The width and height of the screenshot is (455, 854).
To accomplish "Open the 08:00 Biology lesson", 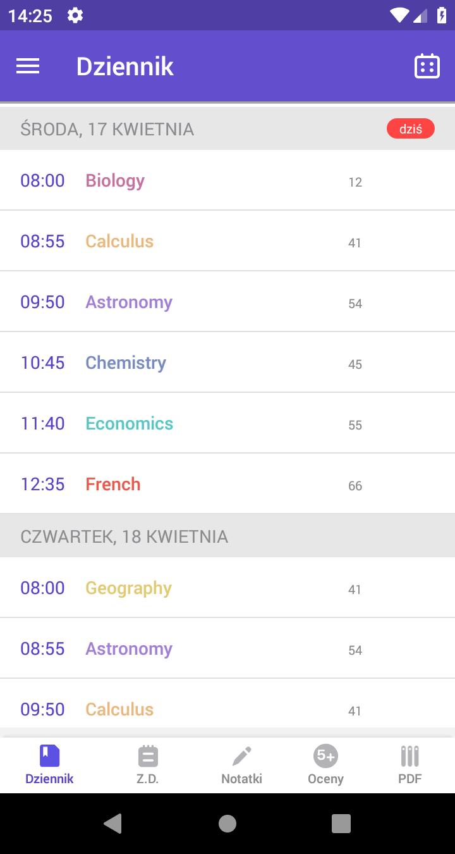I will point(227,180).
